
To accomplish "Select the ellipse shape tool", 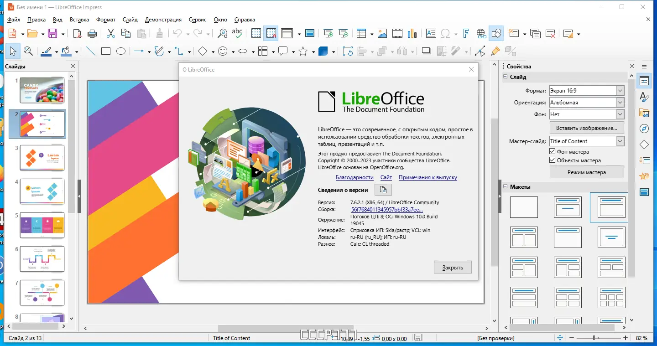I will (121, 51).
